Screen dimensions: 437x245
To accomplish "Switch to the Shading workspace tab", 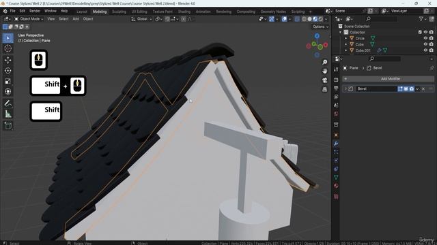I will point(184,12).
